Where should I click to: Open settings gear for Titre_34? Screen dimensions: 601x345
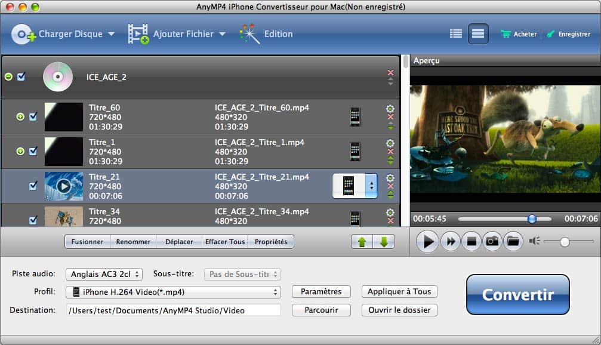(390, 212)
